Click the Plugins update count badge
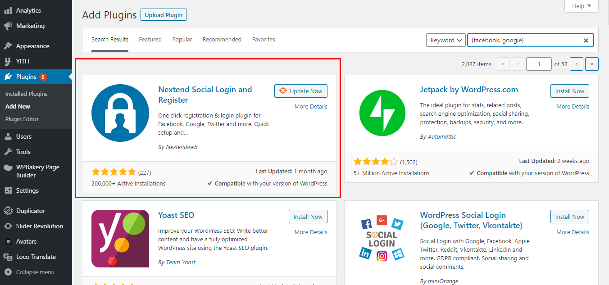 [43, 77]
